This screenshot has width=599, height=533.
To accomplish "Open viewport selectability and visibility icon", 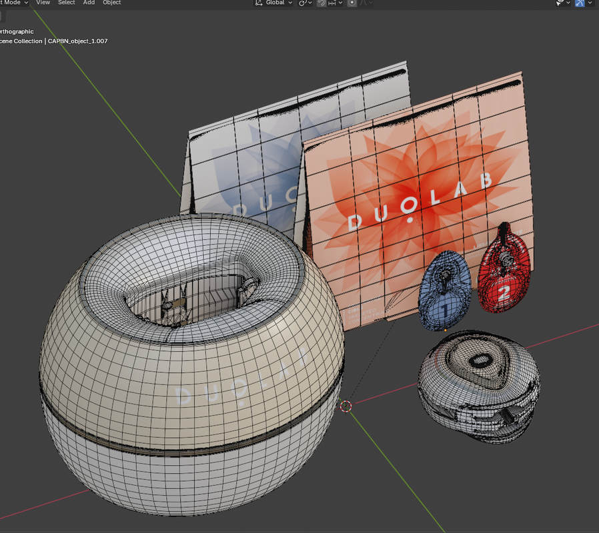I will pos(561,3).
